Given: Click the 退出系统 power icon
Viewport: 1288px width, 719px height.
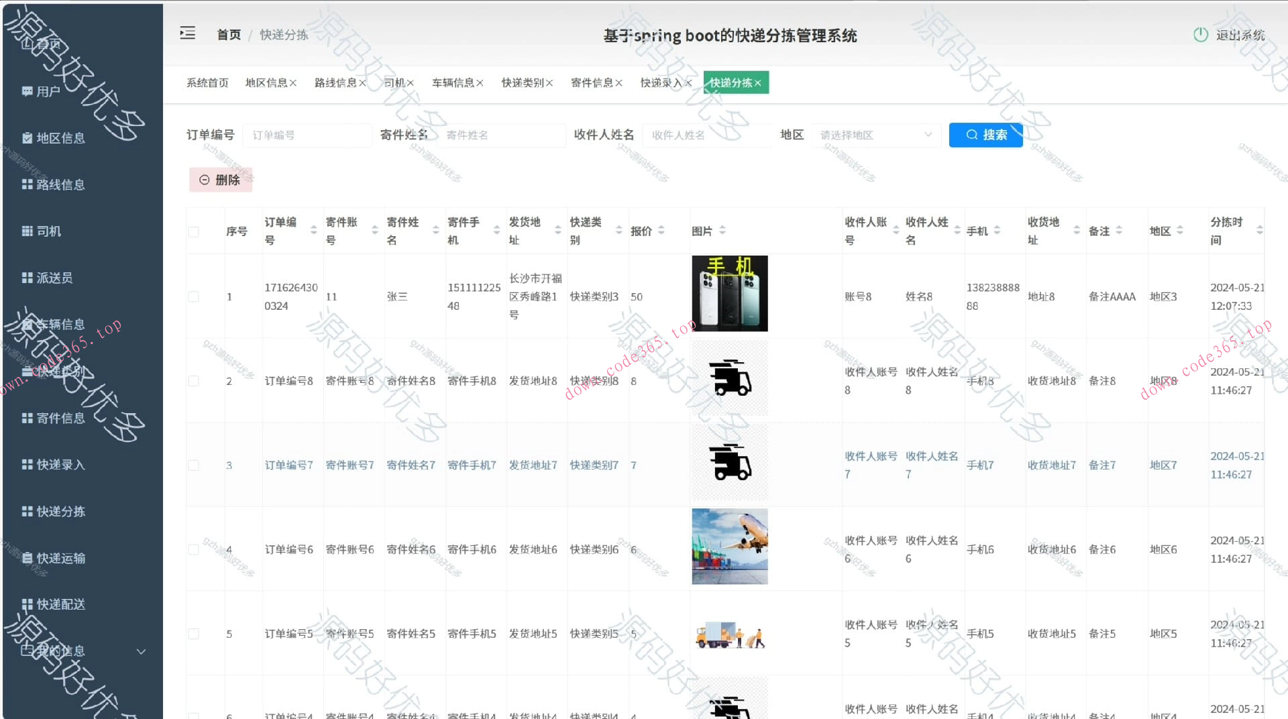Looking at the screenshot, I should (x=1201, y=35).
